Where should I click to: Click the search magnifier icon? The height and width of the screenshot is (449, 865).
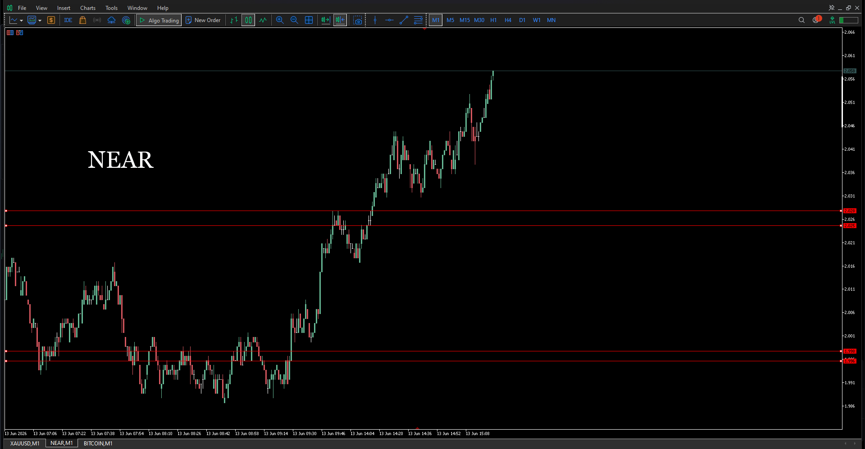click(x=801, y=20)
